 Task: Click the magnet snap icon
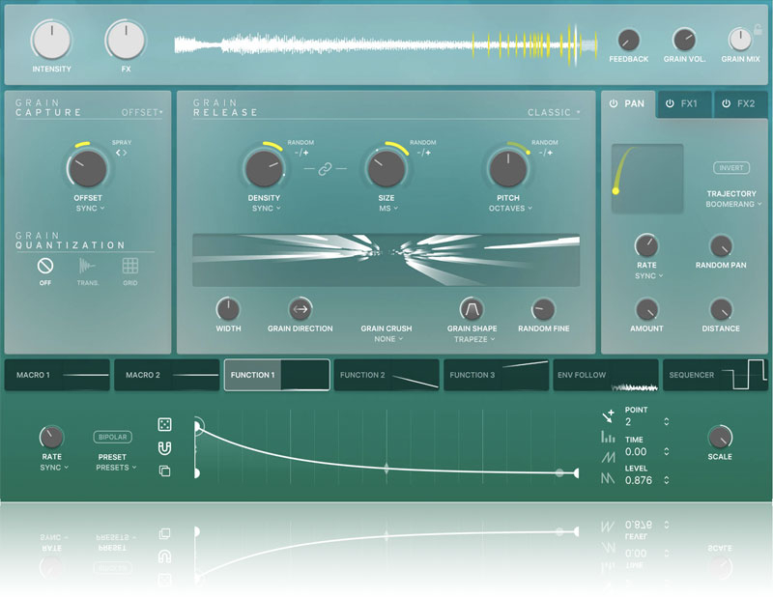(x=164, y=447)
